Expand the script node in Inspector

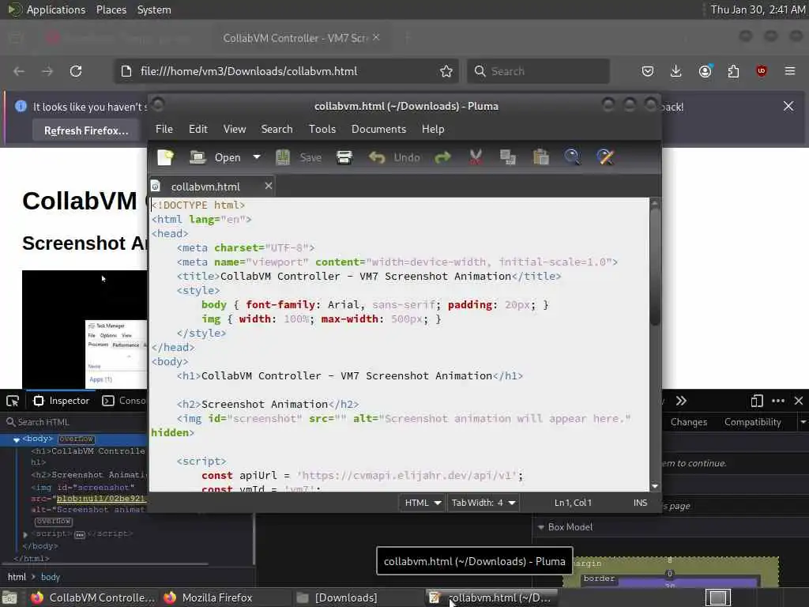coord(25,534)
